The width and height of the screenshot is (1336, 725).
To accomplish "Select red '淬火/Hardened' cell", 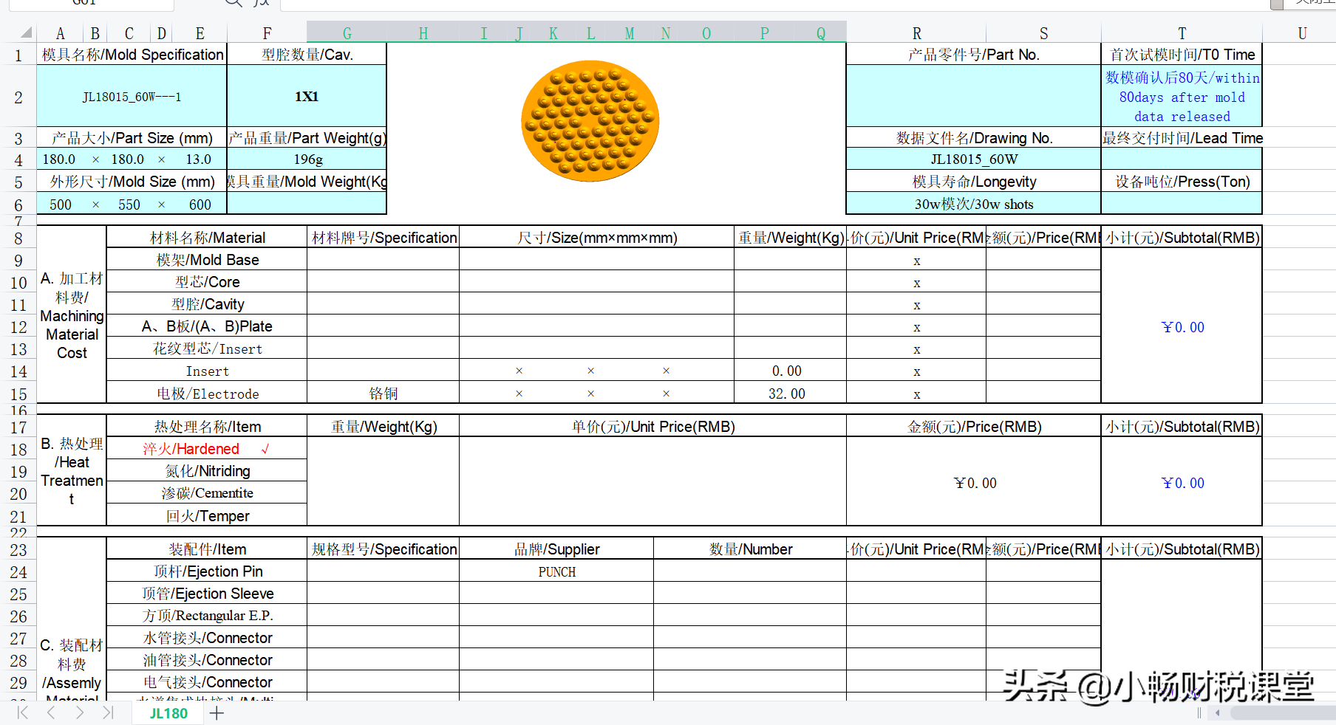I will pyautogui.click(x=207, y=449).
